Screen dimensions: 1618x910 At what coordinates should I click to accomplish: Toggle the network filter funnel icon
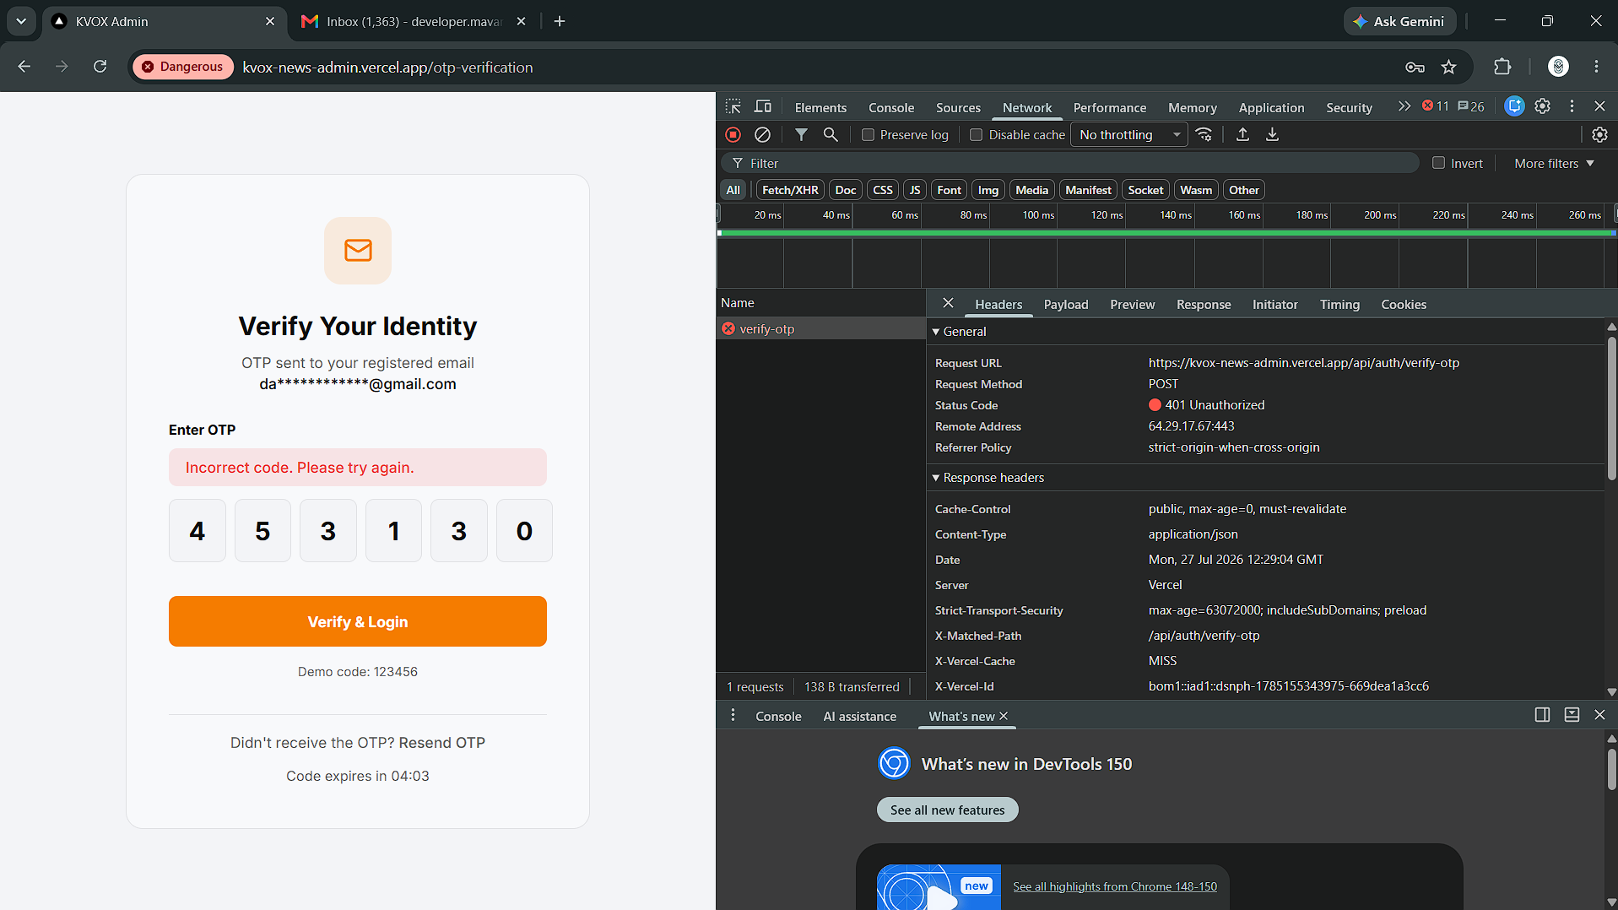pos(801,134)
